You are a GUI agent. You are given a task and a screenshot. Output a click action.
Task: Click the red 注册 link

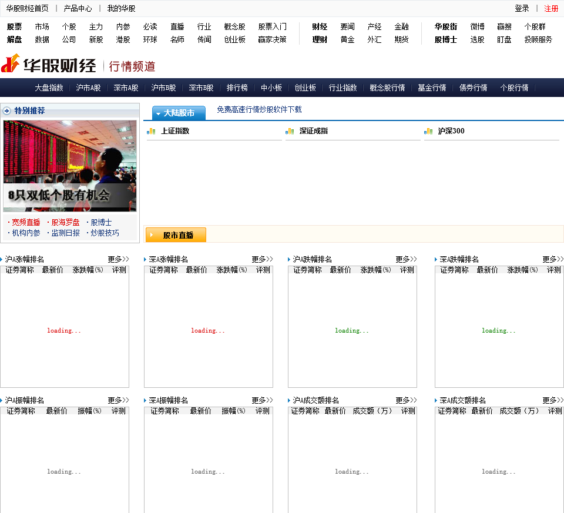tap(550, 8)
